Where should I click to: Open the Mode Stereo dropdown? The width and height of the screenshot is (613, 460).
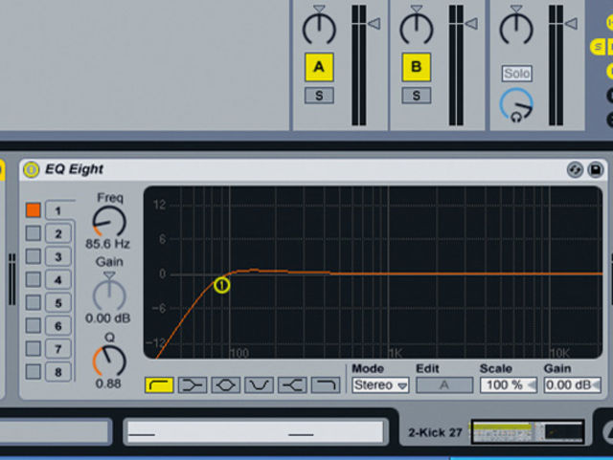point(380,385)
